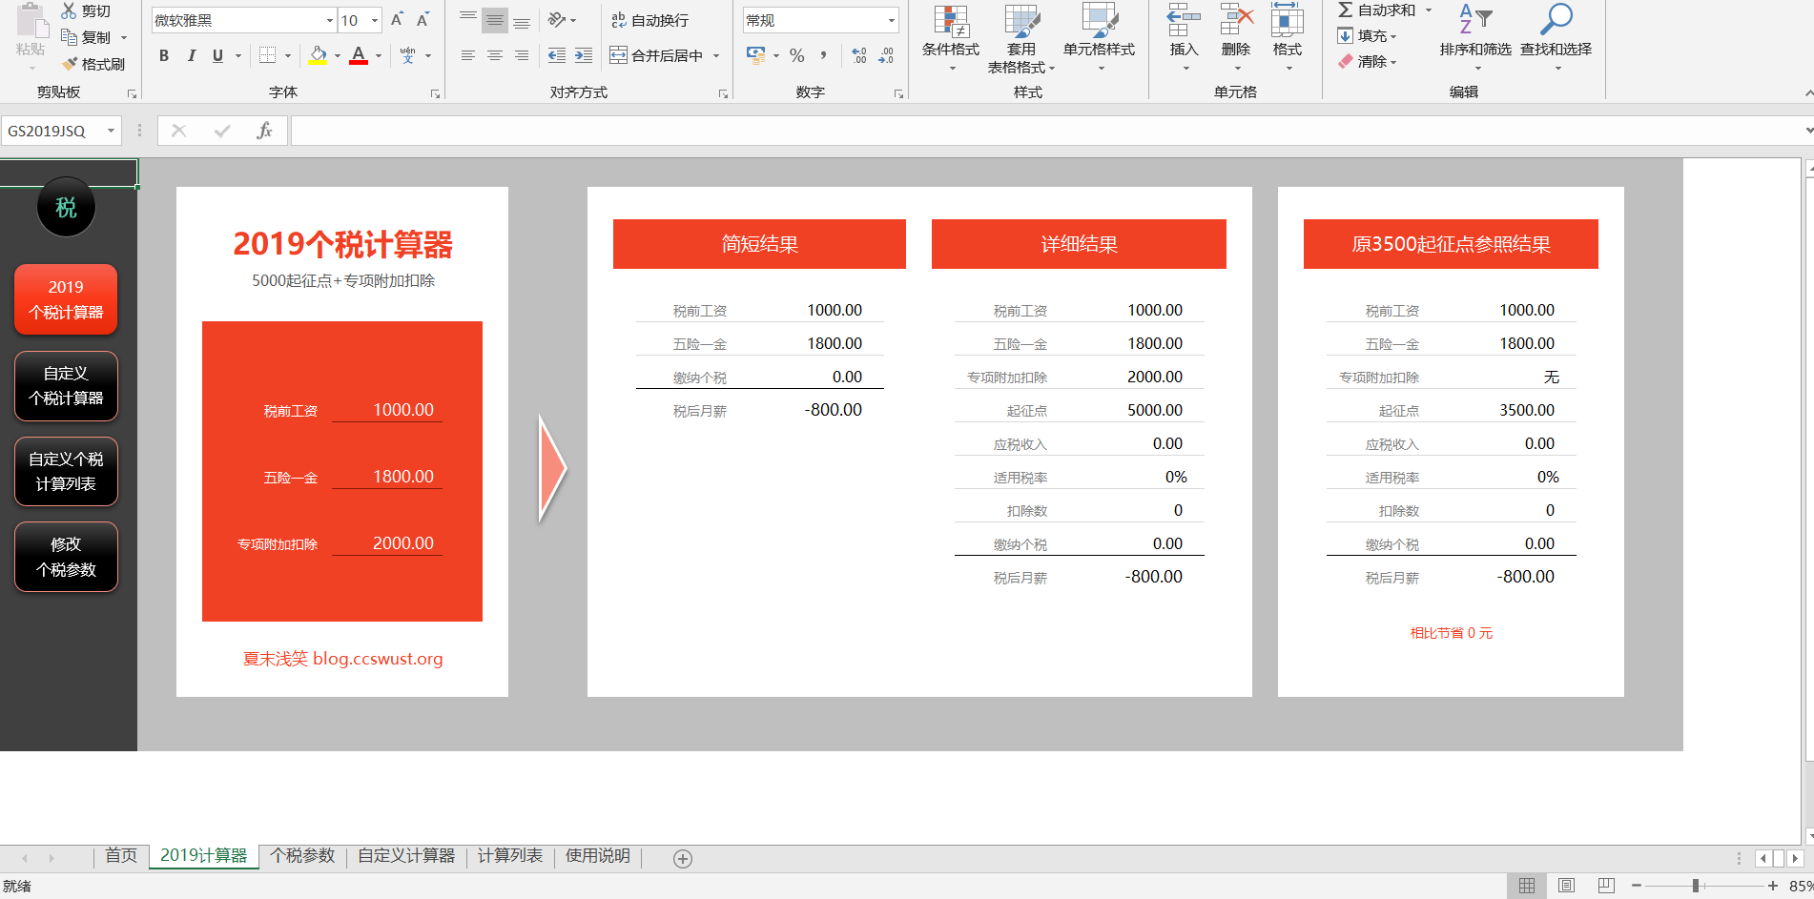Open the Number group dialog launcher
Viewport: 1814px width, 899px height.
tap(898, 93)
